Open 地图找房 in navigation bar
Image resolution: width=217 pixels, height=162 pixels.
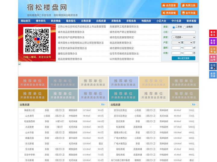[x=146, y=21]
